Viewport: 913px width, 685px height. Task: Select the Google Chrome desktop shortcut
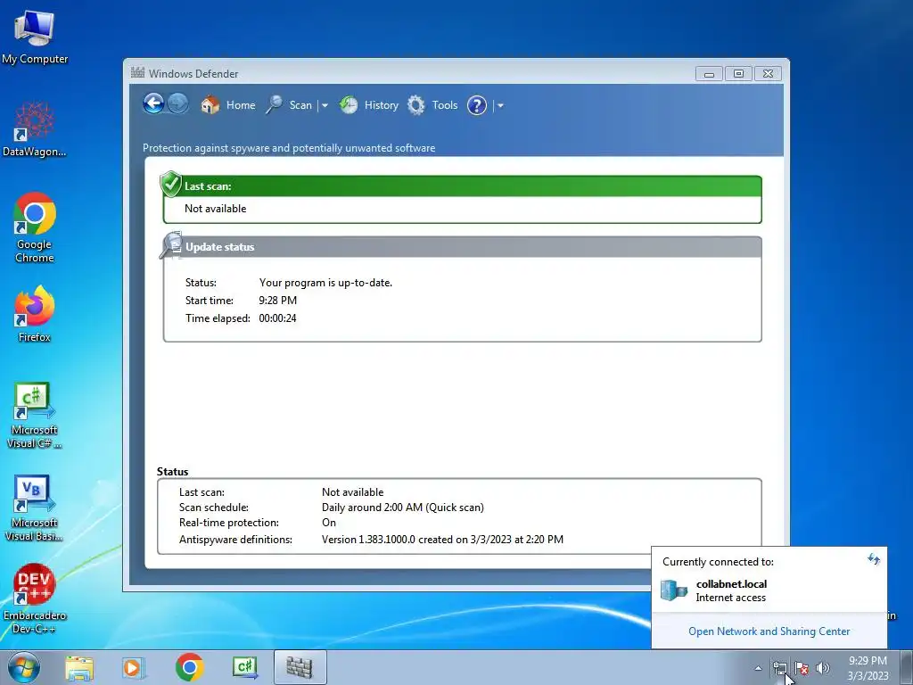coord(35,227)
